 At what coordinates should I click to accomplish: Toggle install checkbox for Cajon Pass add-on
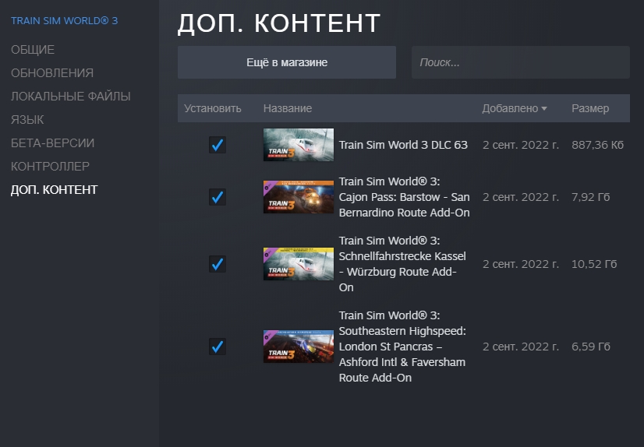(x=218, y=197)
